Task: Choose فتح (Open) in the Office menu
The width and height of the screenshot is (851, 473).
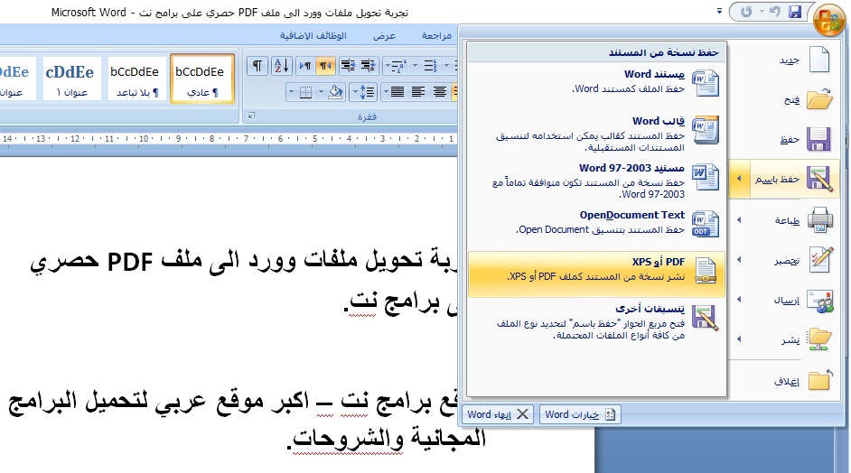Action: click(x=785, y=100)
